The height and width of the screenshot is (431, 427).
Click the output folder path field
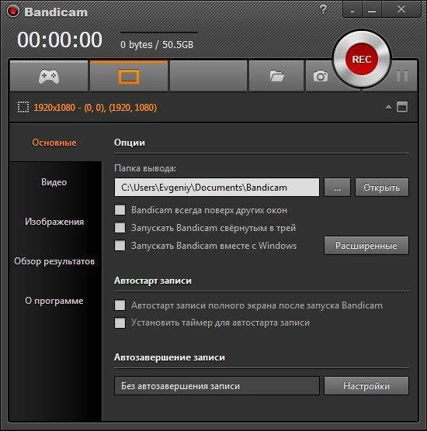[217, 188]
